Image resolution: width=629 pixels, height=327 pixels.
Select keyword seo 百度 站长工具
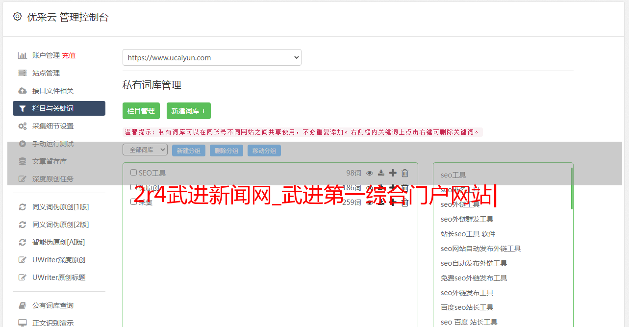coord(469,322)
